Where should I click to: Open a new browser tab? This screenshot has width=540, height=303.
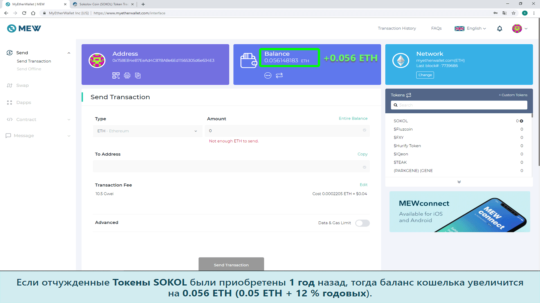tap(143, 4)
